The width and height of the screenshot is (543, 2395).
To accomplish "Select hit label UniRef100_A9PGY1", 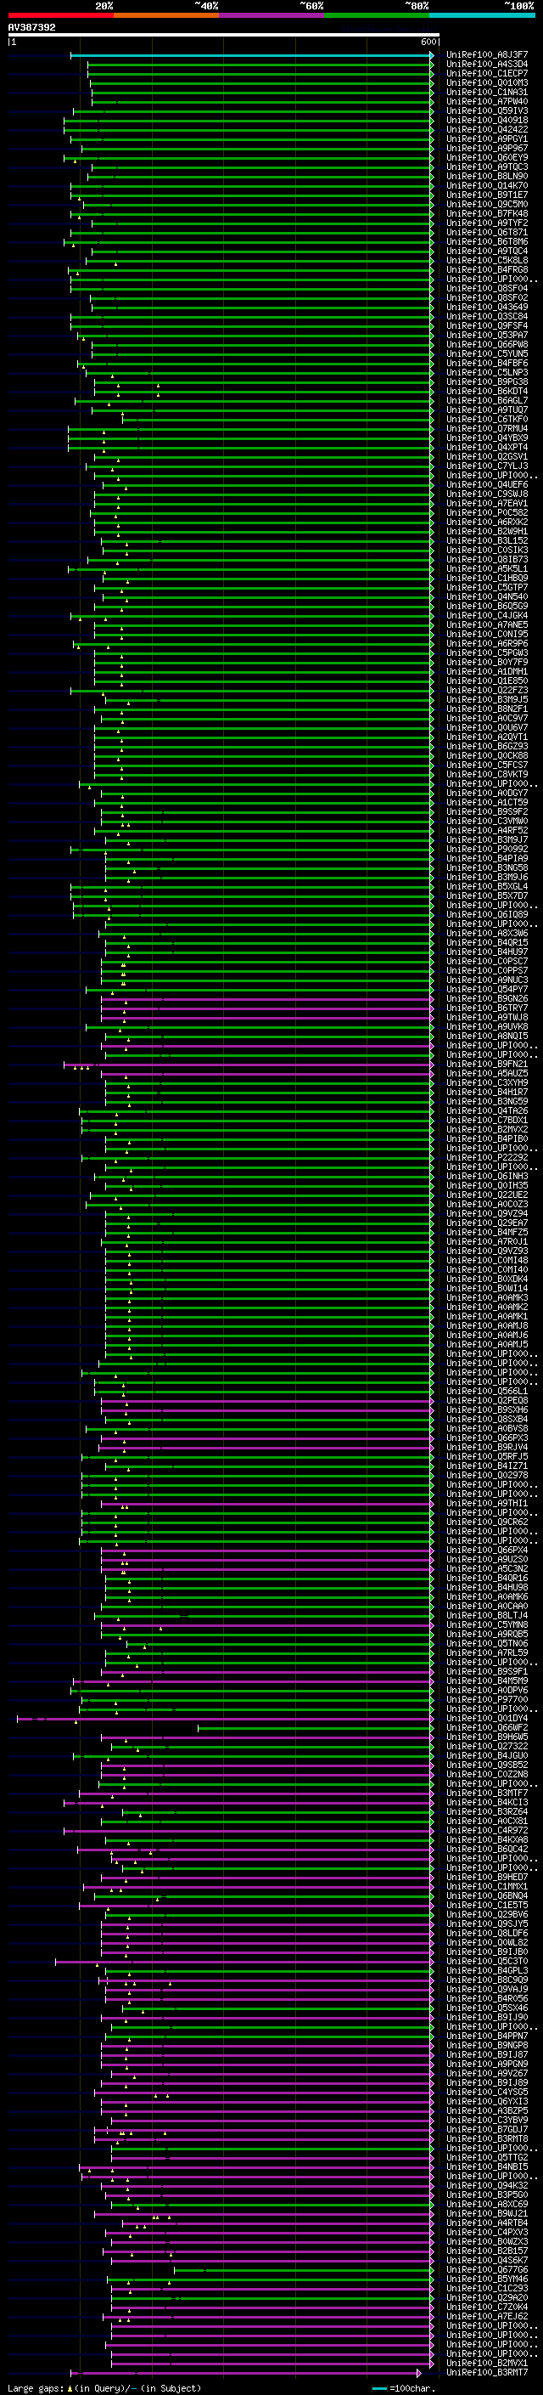I will [x=487, y=138].
